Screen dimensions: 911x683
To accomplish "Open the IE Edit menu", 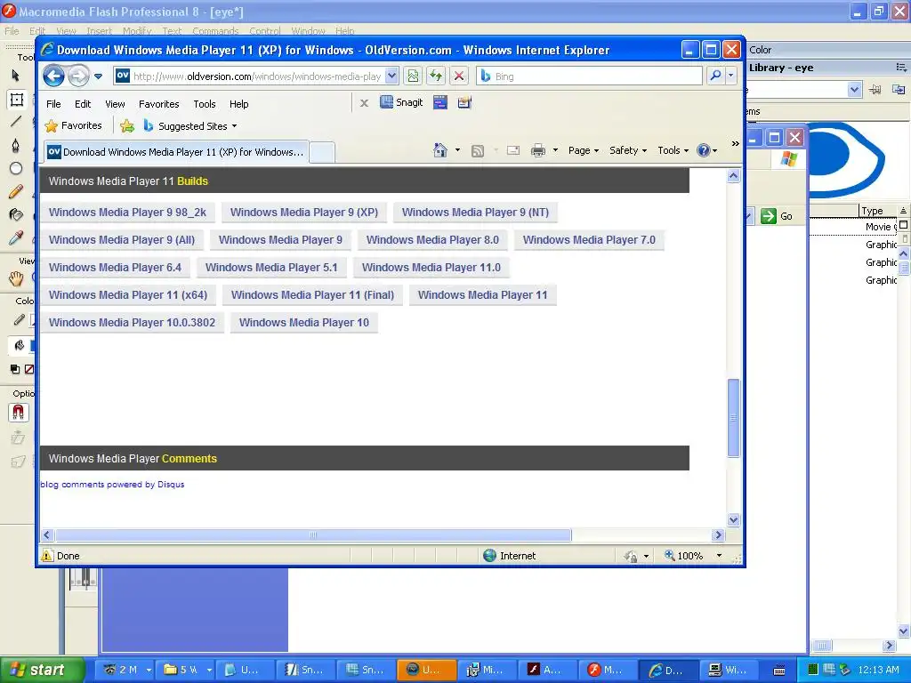I will coord(83,104).
